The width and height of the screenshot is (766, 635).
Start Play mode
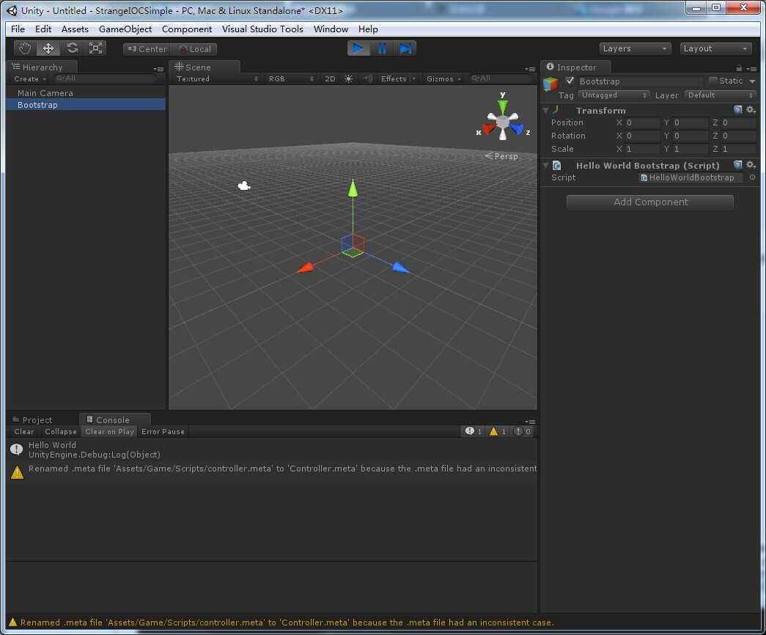pos(358,48)
